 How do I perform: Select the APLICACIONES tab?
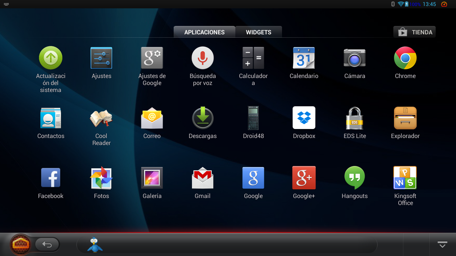pos(204,32)
